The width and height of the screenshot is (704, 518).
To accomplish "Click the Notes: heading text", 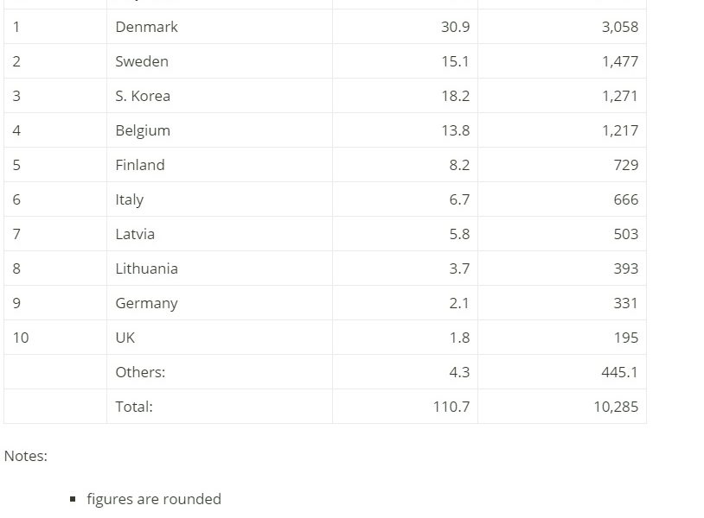I will [x=26, y=456].
